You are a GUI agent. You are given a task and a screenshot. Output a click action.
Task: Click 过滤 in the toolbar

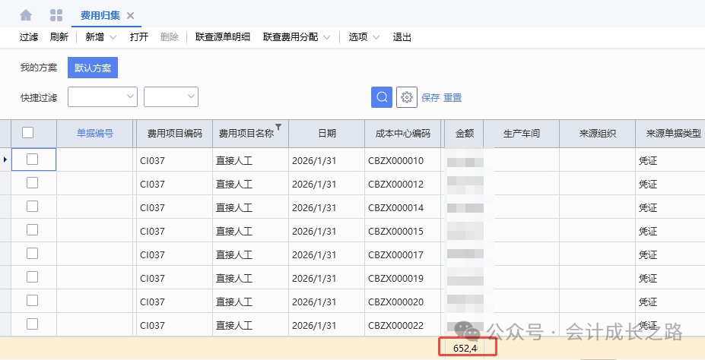pos(28,37)
